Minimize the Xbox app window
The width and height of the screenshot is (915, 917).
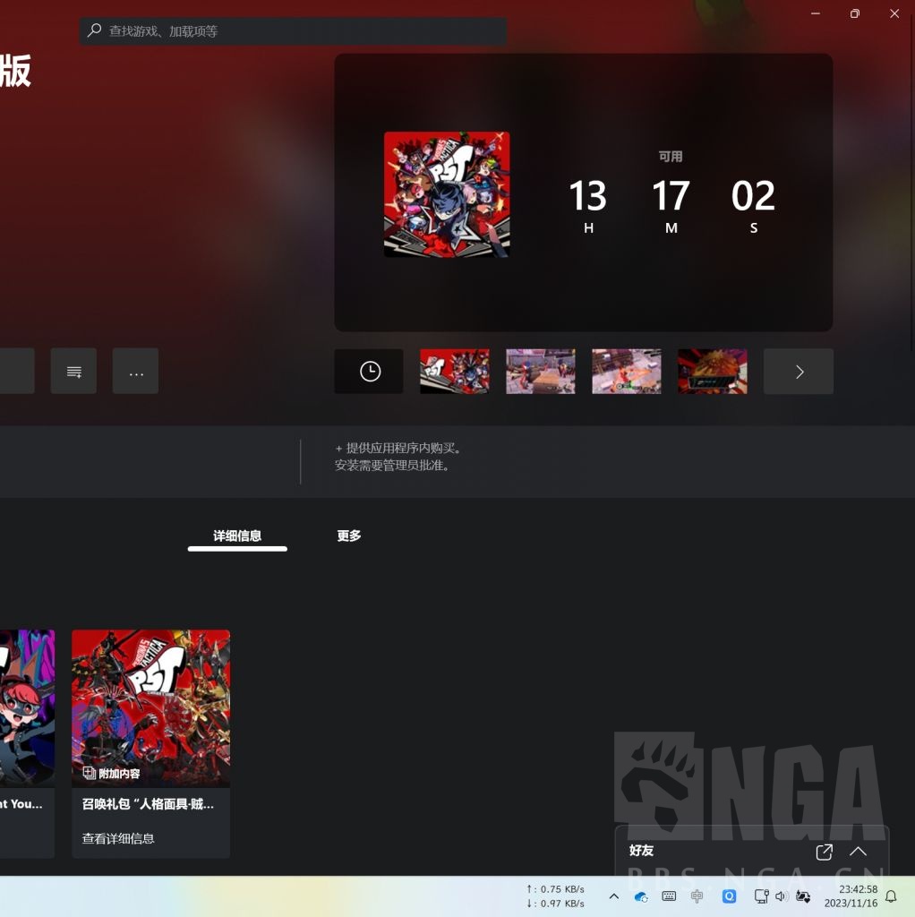[816, 13]
